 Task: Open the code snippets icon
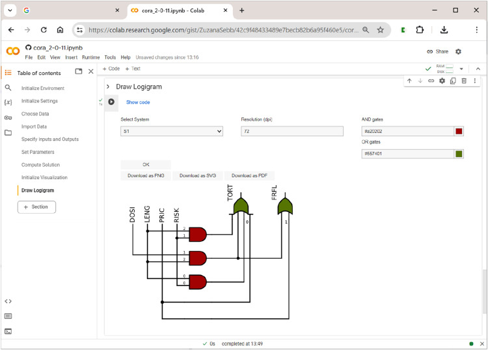8,301
